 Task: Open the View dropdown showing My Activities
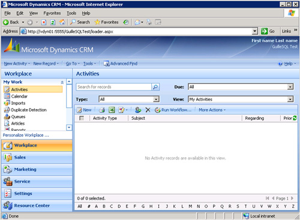click(x=290, y=100)
